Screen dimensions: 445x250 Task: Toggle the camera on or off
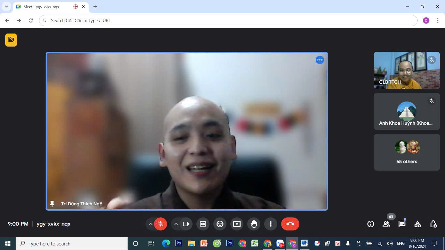[186, 224]
